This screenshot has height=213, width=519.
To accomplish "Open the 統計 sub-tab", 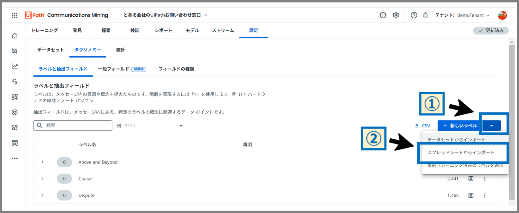I will coord(121,50).
